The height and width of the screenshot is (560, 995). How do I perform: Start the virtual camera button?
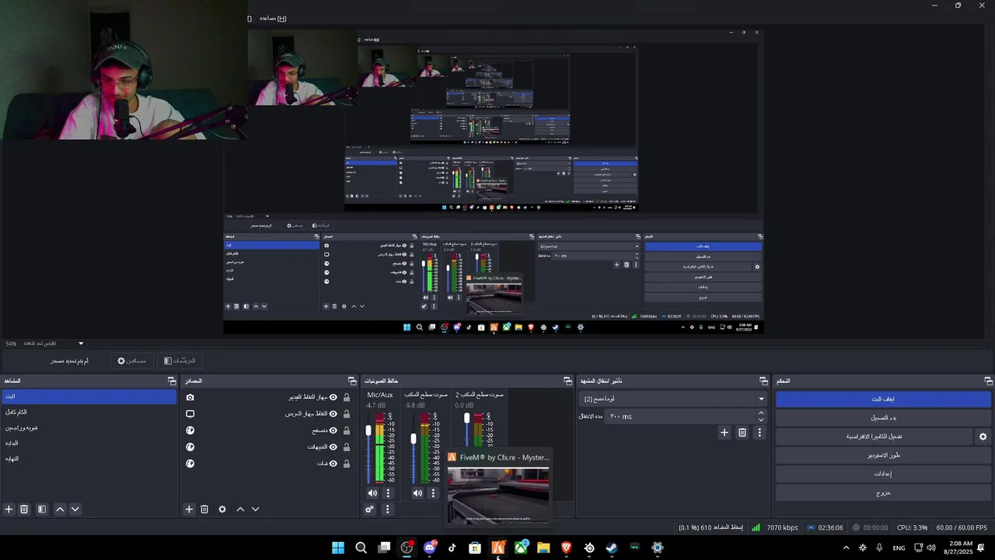click(874, 437)
